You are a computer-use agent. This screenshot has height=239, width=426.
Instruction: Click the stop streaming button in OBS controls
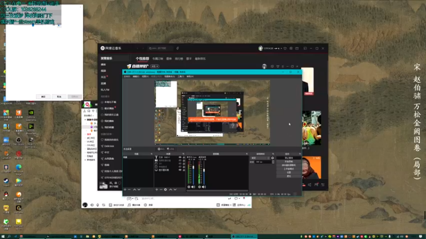click(x=289, y=158)
